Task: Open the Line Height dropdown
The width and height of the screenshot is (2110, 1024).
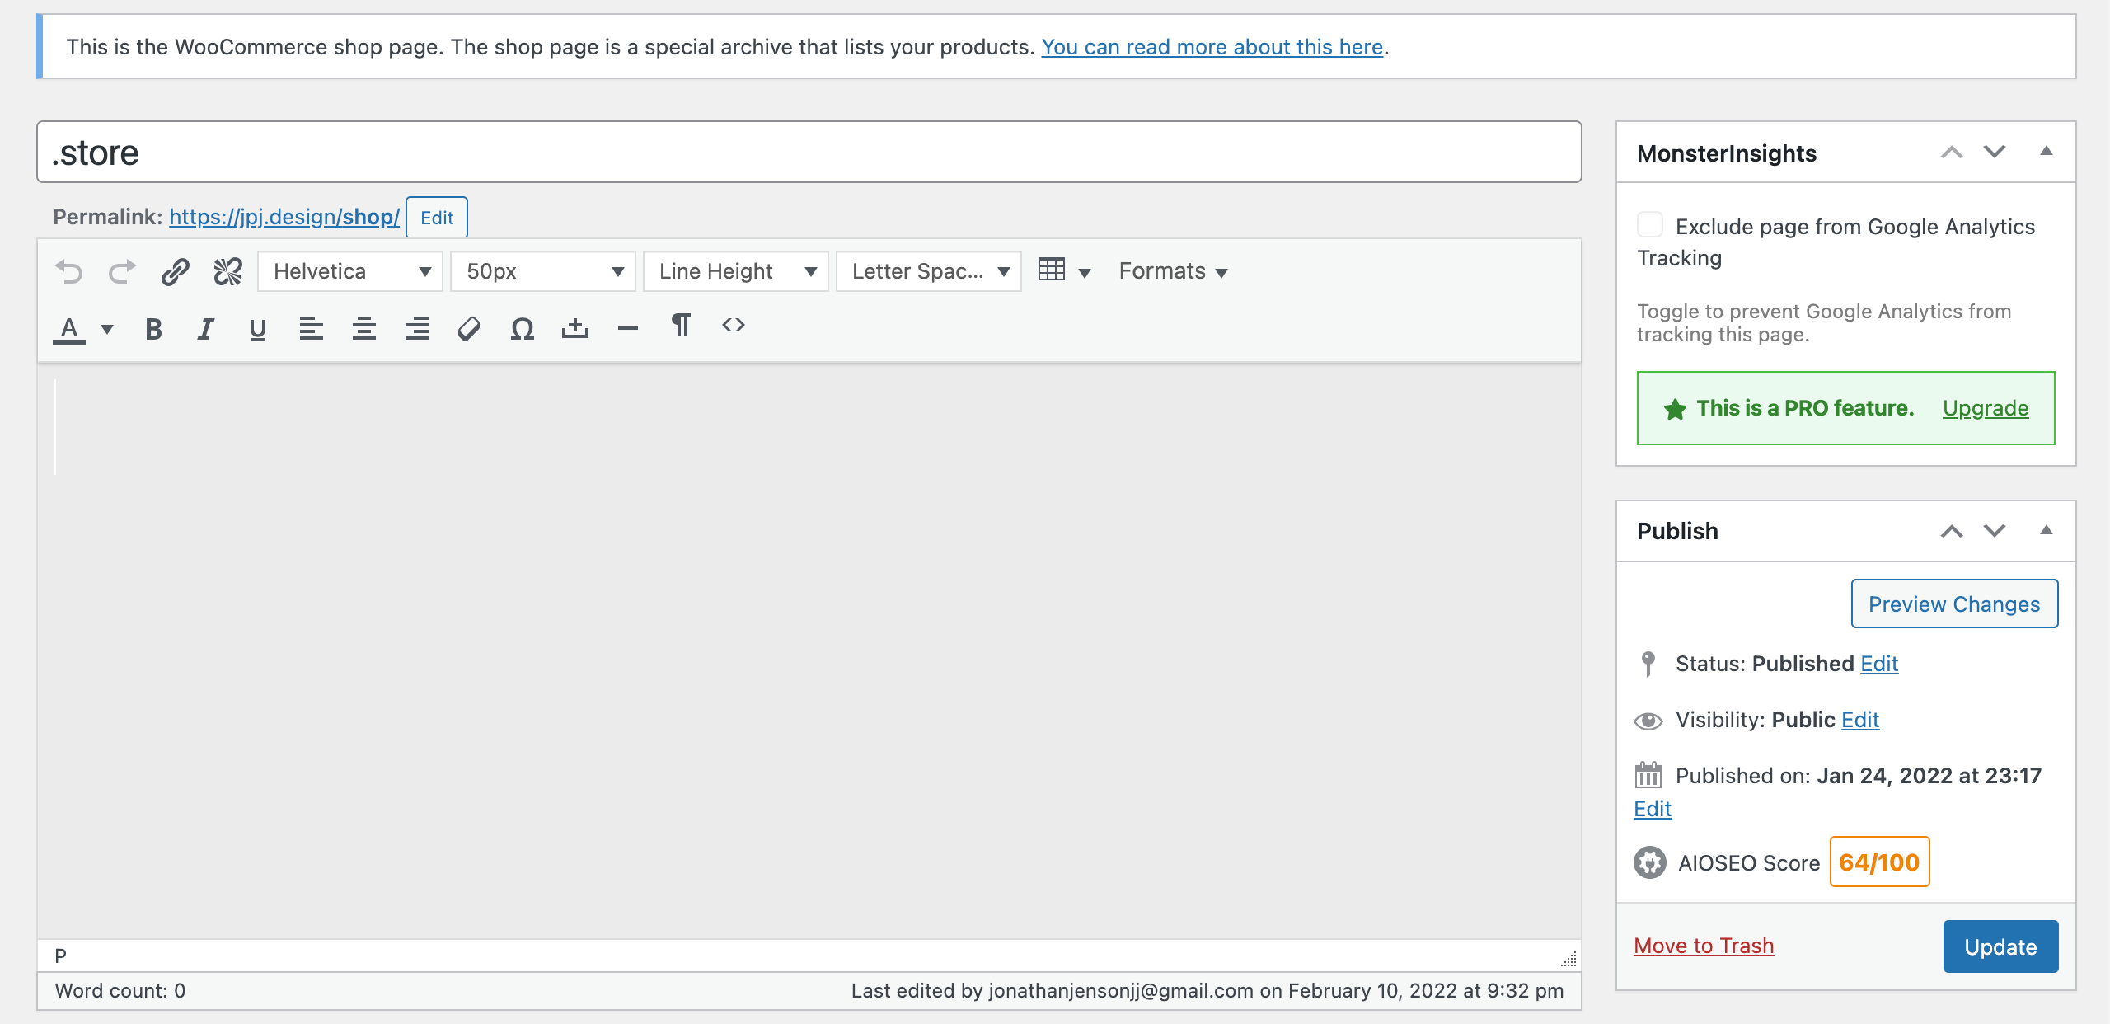Action: pyautogui.click(x=736, y=271)
